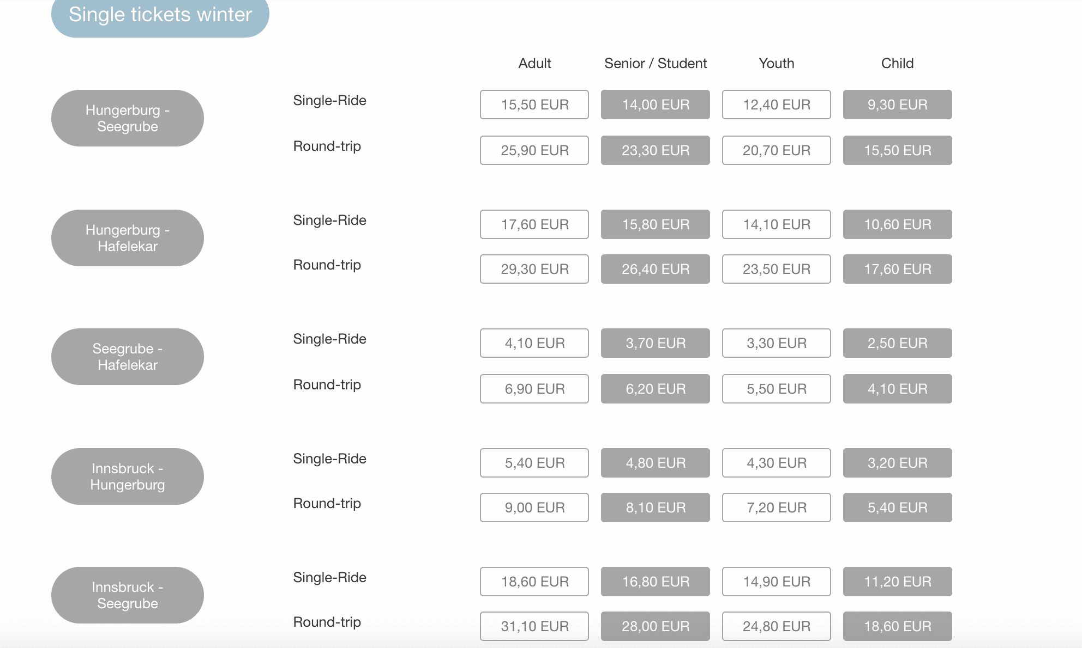The image size is (1082, 648).
Task: Click the 3,70 EUR Senior price
Action: coord(656,343)
